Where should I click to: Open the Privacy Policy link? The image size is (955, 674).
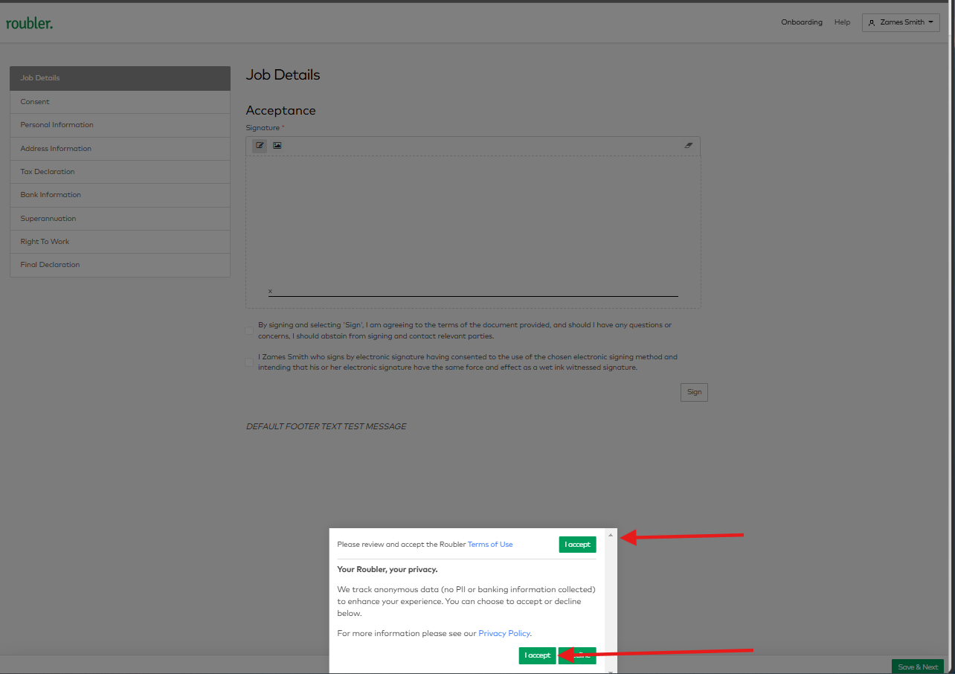pos(504,633)
